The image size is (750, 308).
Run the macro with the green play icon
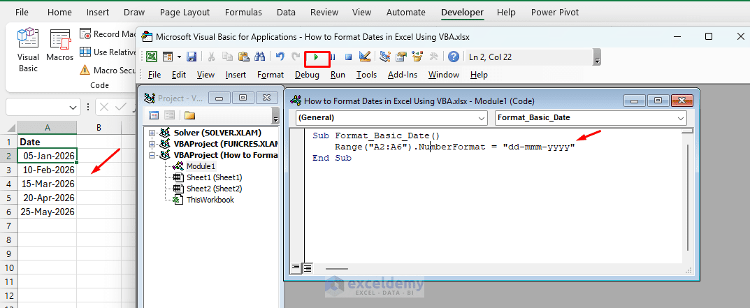click(x=316, y=57)
